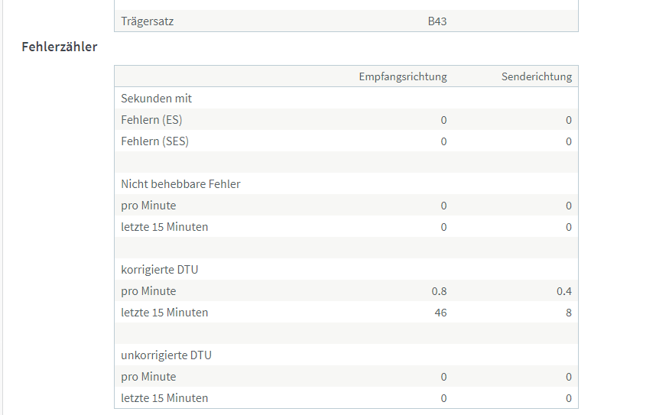This screenshot has height=415, width=656.
Task: Select the Sekunden mit row label
Action: [157, 99]
